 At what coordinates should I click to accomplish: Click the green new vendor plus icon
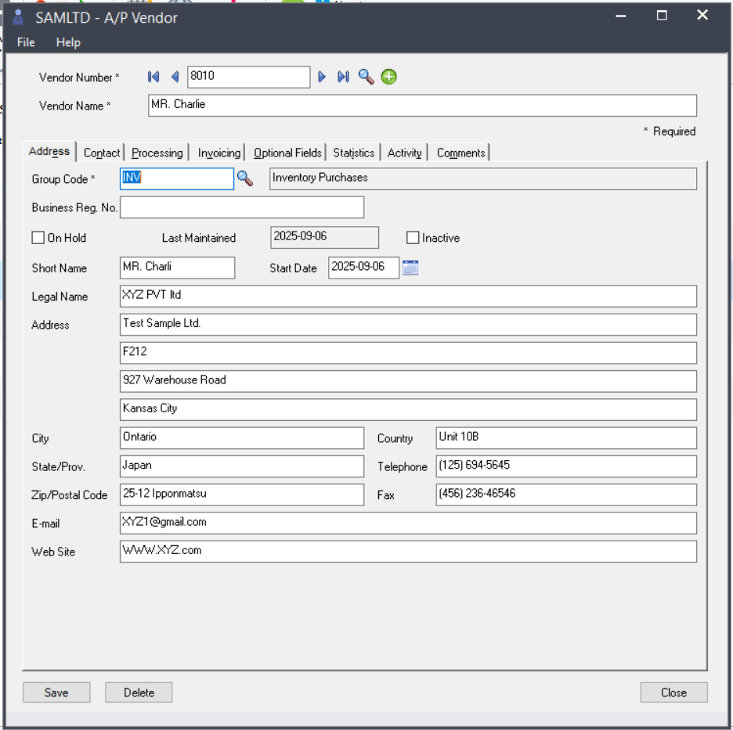tap(389, 77)
